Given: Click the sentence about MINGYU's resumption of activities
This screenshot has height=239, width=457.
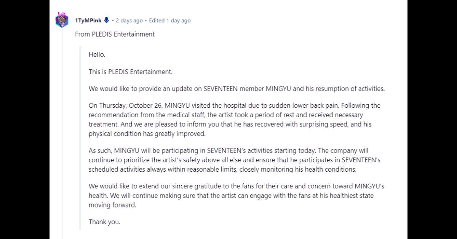Looking at the screenshot, I should coord(237,89).
